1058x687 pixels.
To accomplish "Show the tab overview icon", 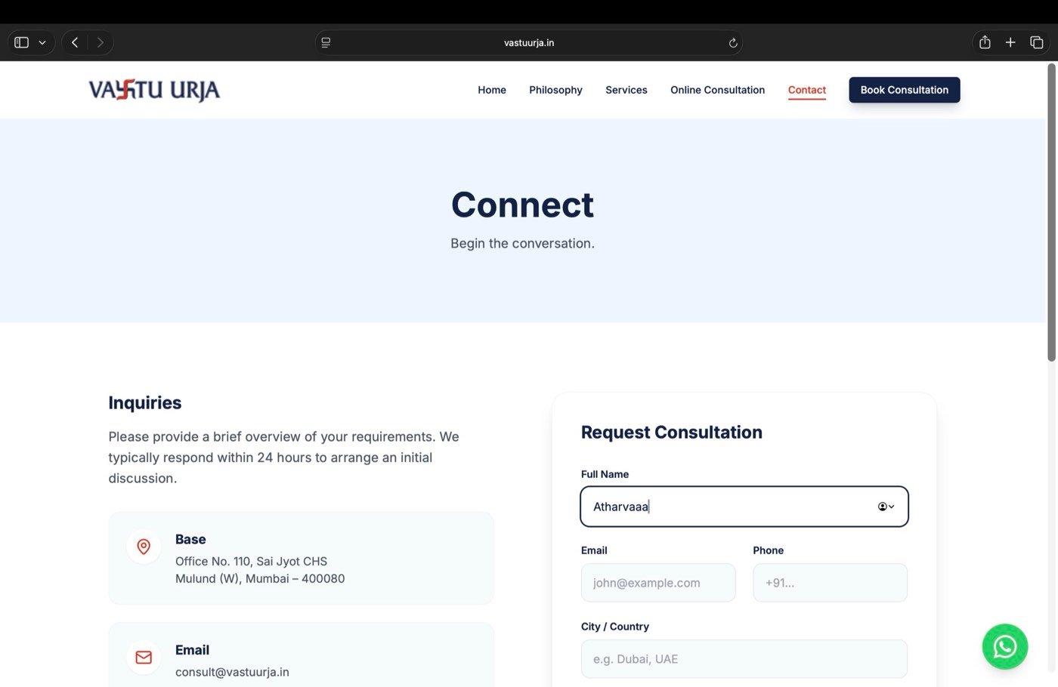I will pyautogui.click(x=1037, y=42).
